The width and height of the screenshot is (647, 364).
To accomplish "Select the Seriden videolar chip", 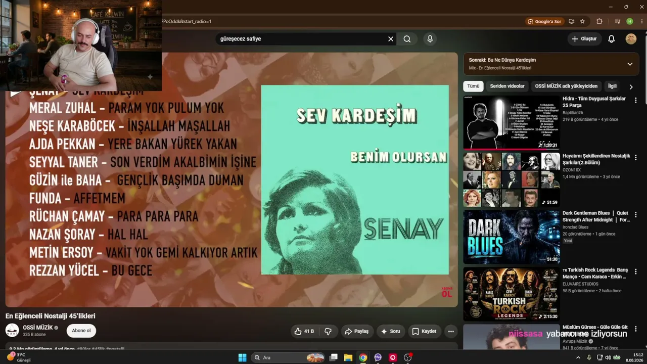I will pos(507,86).
